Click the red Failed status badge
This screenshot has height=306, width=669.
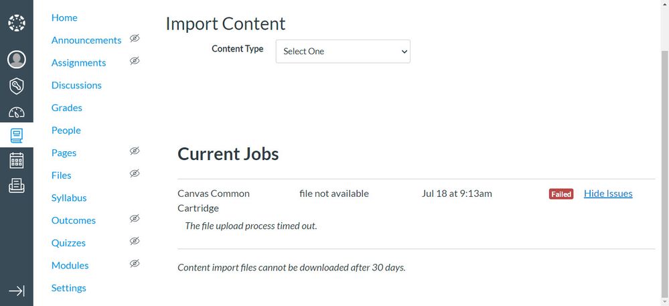(x=561, y=194)
